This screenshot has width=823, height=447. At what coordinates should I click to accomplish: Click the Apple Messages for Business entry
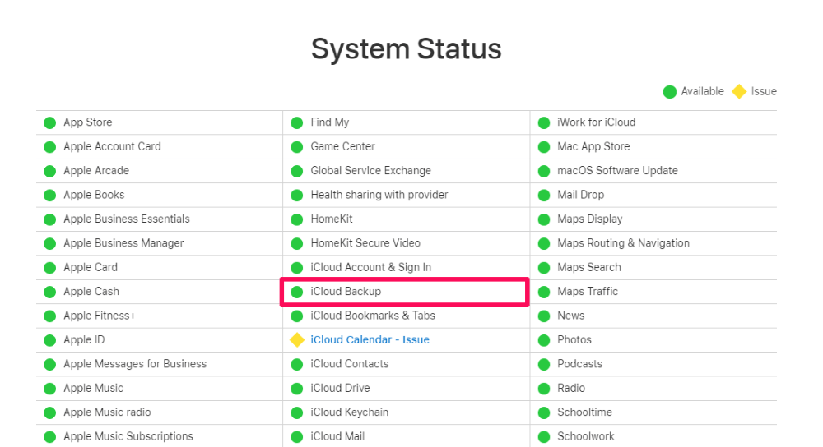tap(135, 364)
